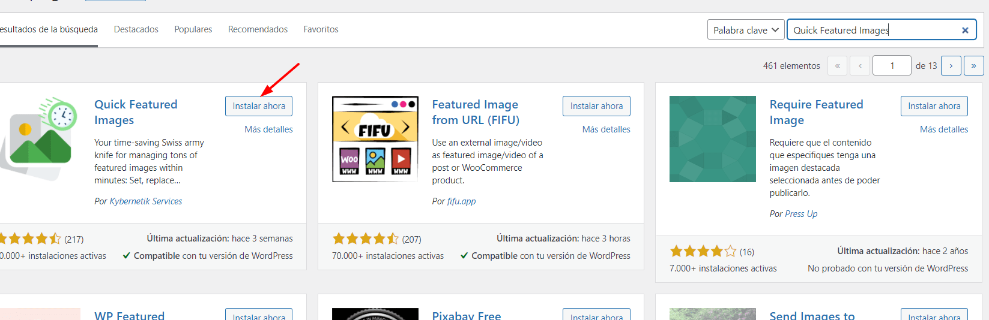Switch to the Populares tab

193,29
